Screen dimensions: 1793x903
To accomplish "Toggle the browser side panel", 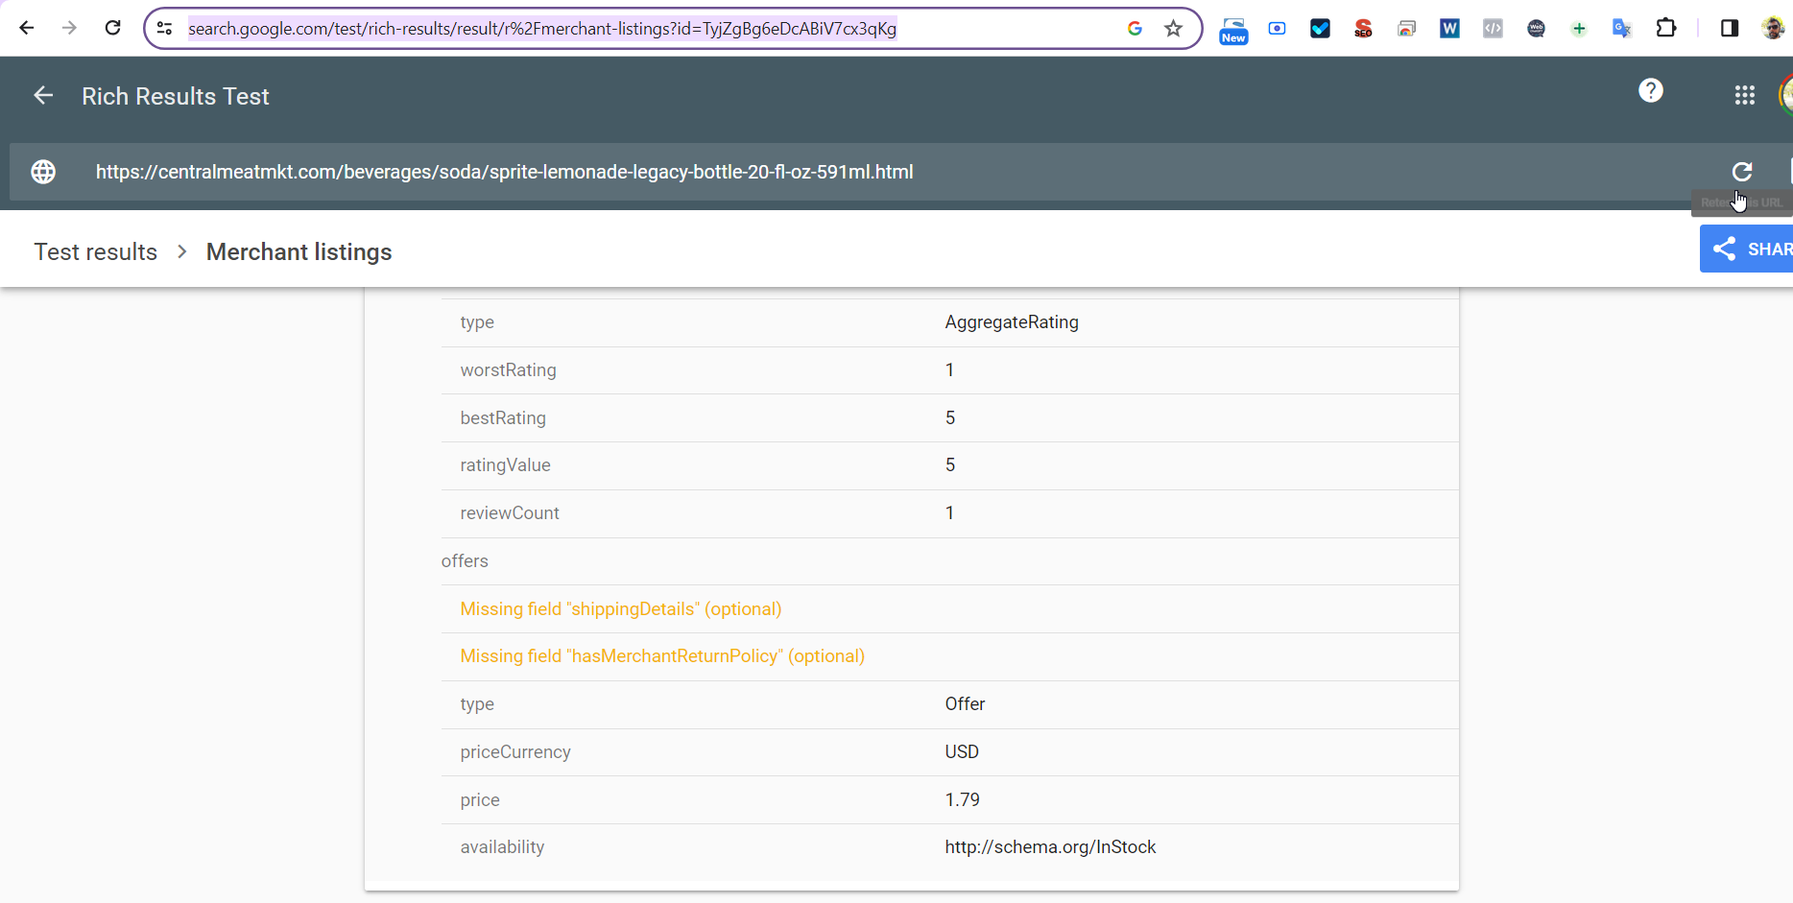I will [x=1729, y=29].
